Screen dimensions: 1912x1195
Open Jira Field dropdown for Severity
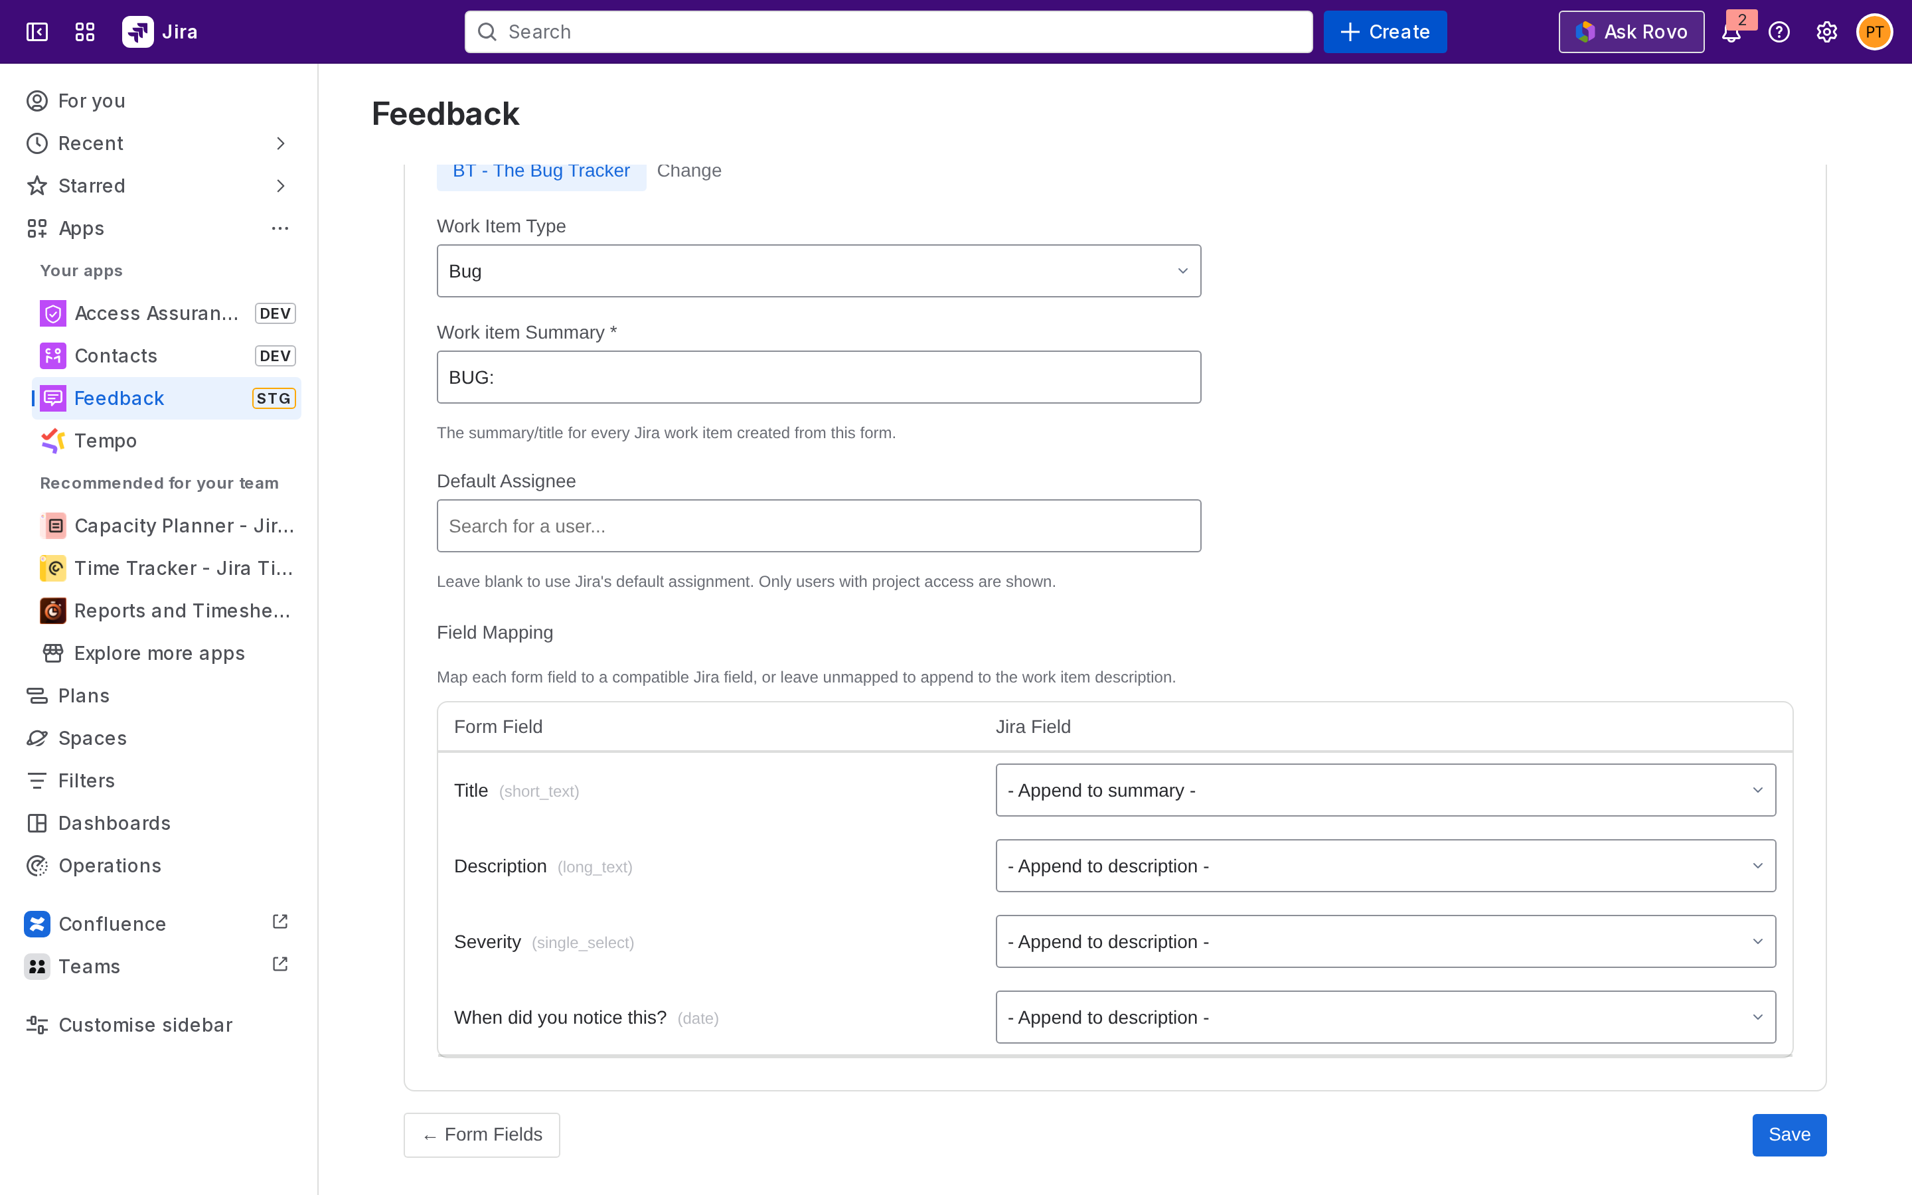point(1385,942)
